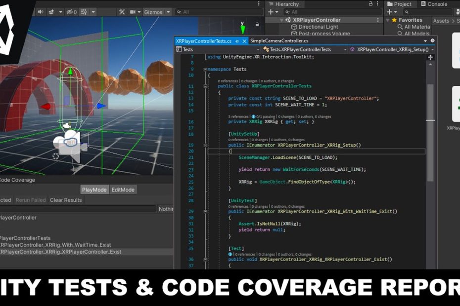
Task: Toggle hidden objects visibility eye icon
Action: tap(71, 12)
